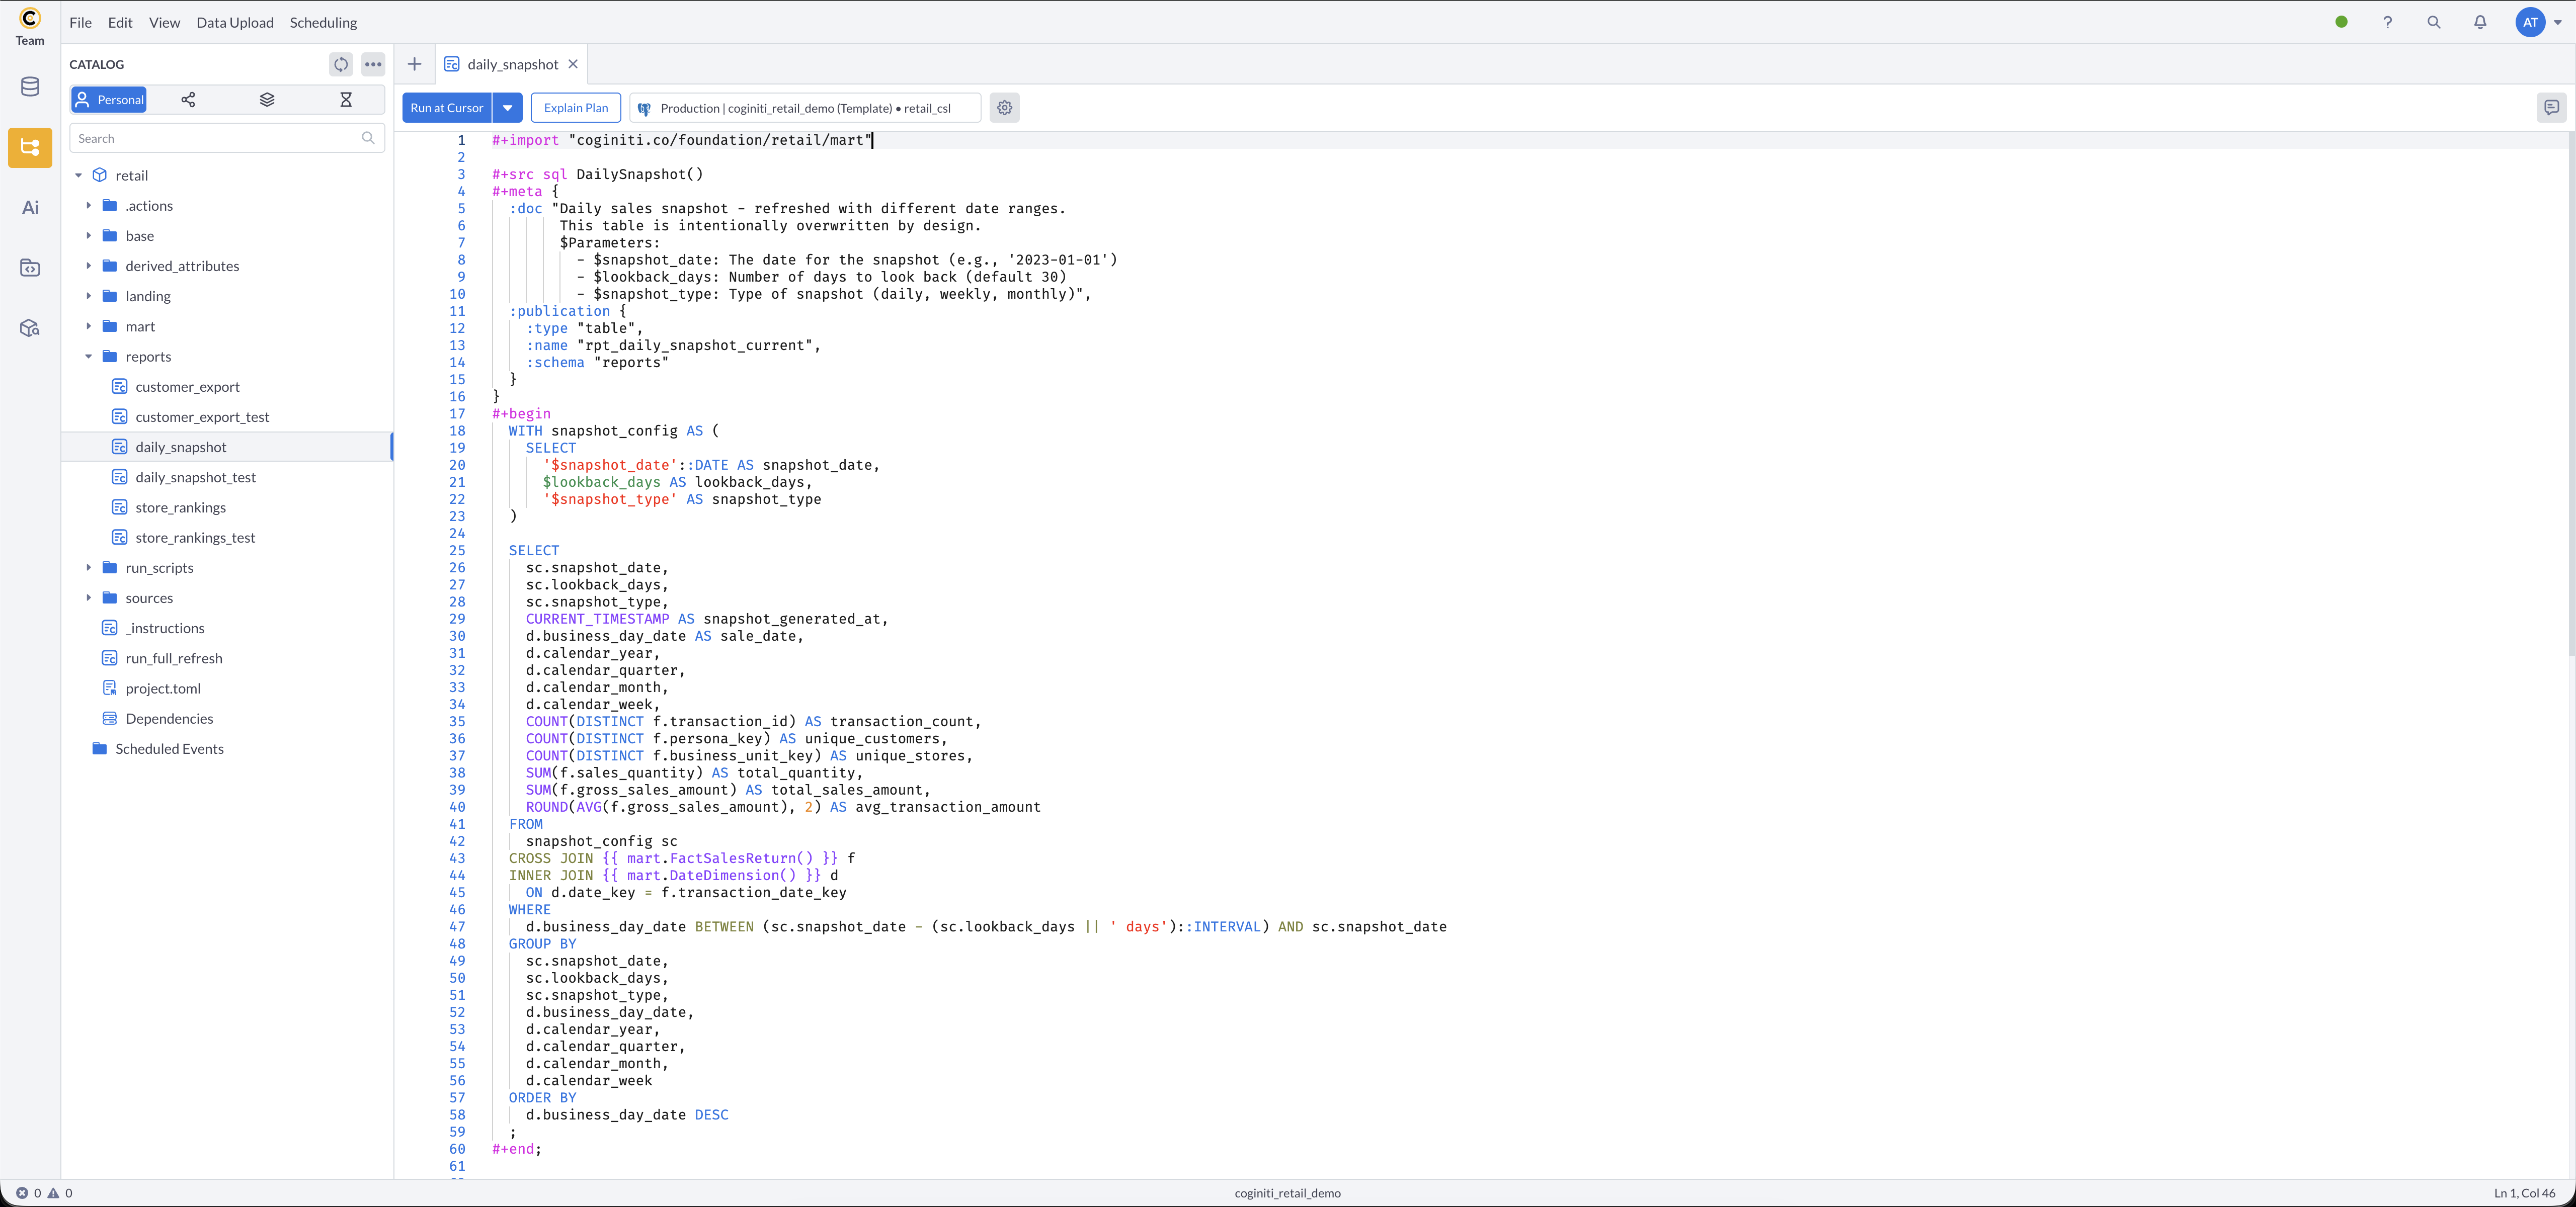
Task: Switch to shared catalog tab icon
Action: click(188, 100)
